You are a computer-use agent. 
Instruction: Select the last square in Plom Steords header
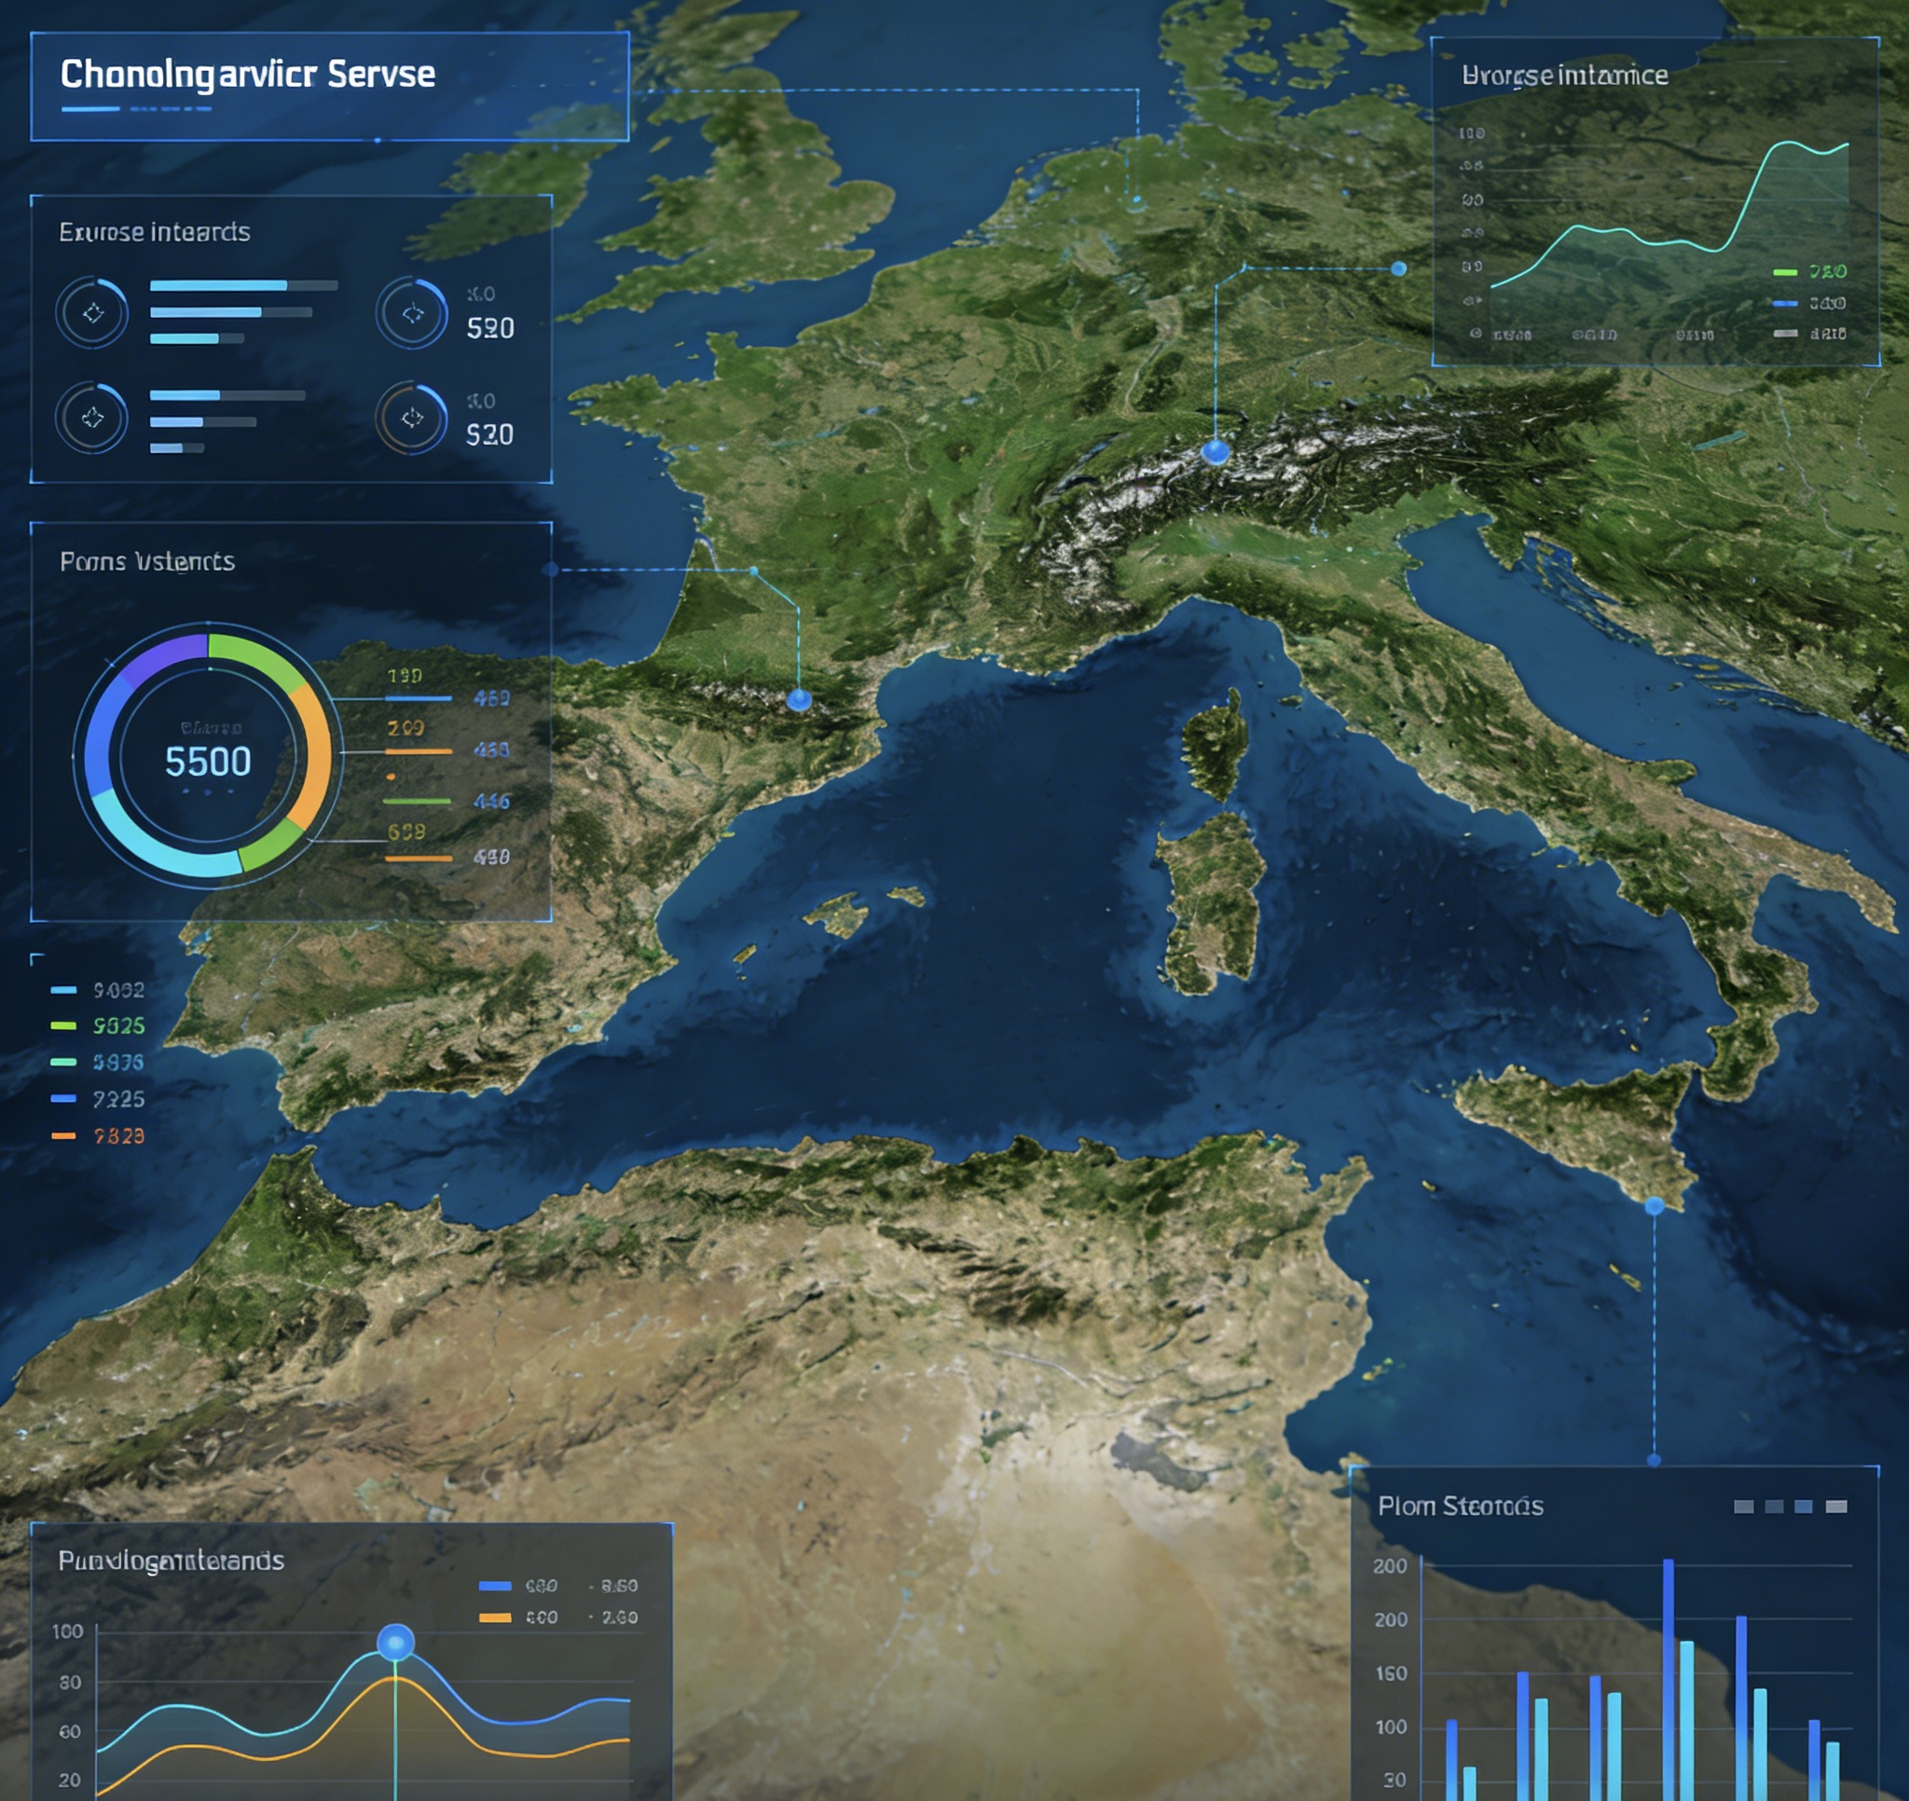click(1836, 1506)
